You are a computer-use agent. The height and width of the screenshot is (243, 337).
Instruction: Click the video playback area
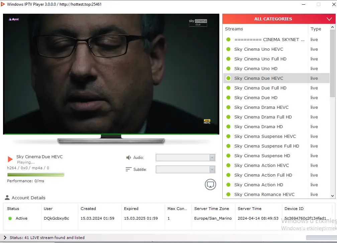pos(111,74)
